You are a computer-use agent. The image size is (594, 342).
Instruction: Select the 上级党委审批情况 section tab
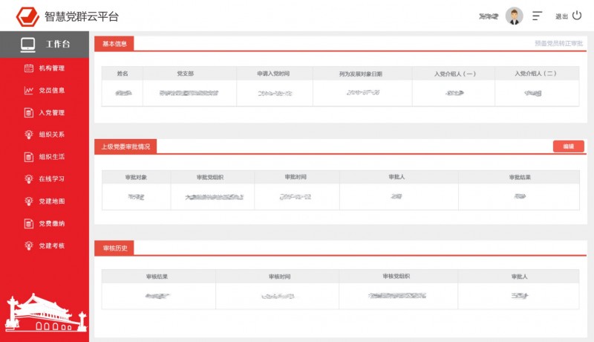[x=125, y=146]
